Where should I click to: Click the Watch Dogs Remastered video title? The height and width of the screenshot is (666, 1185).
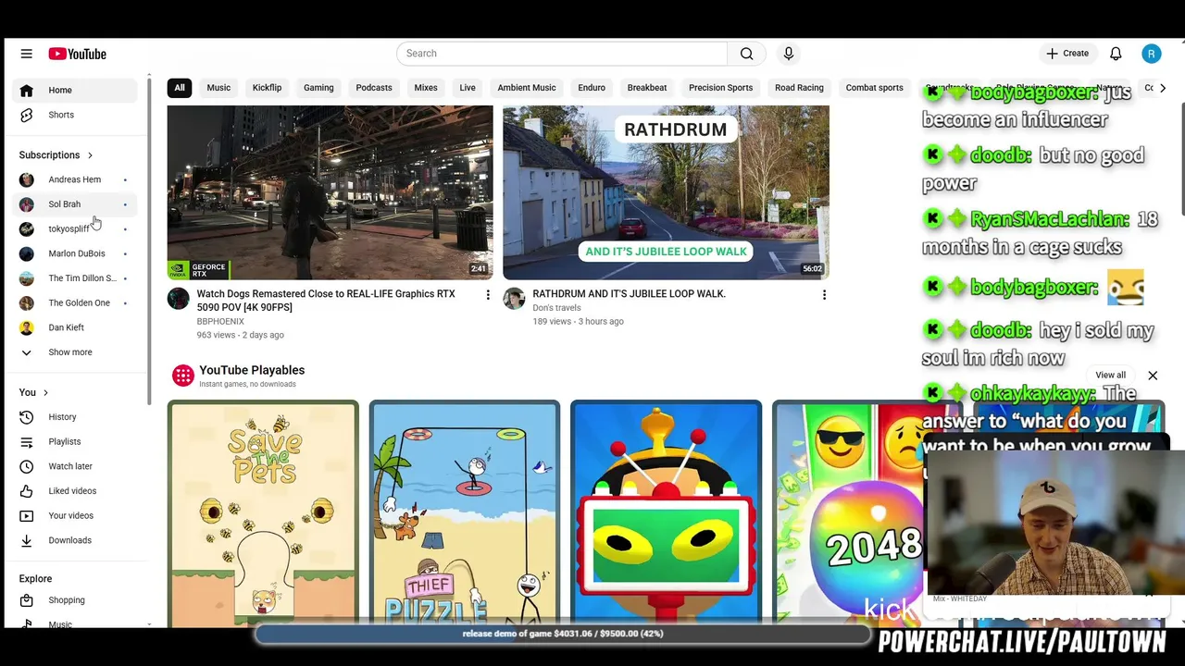coord(326,301)
